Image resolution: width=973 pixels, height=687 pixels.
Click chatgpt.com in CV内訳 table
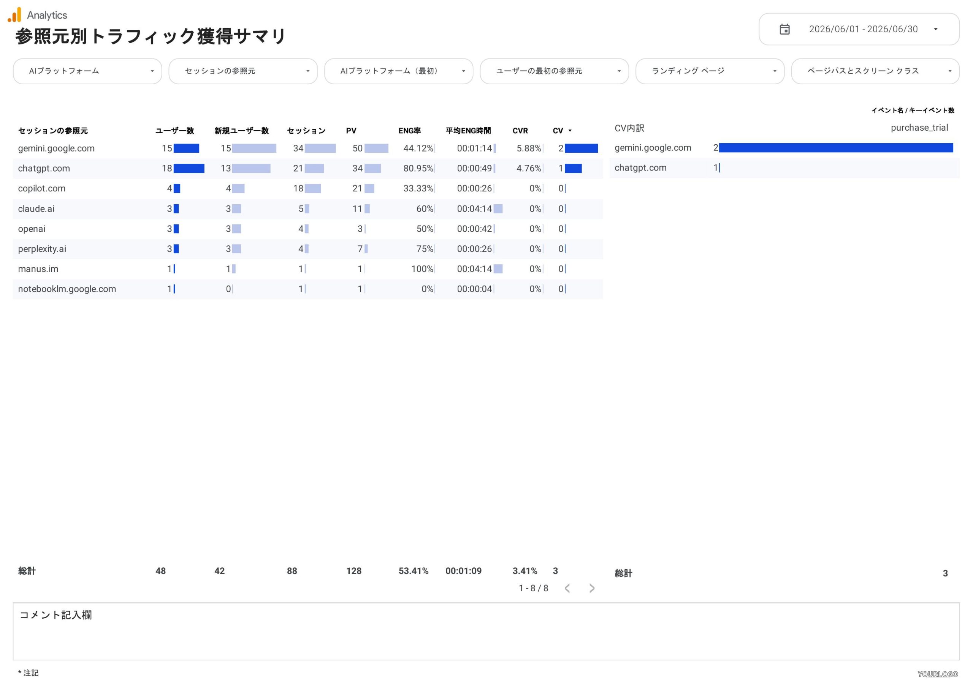[640, 168]
